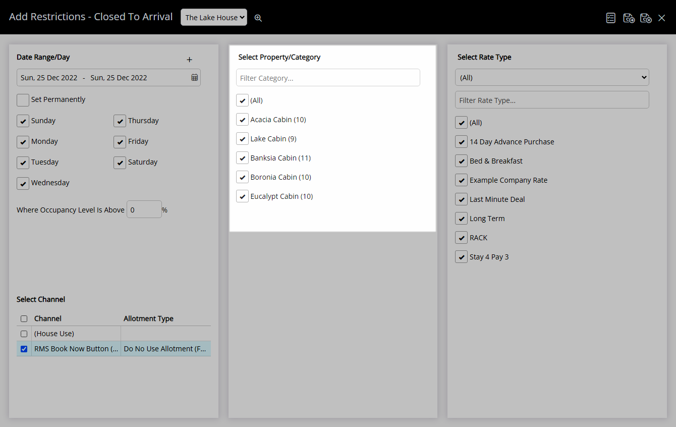Toggle the select-all channels header checkbox
This screenshot has width=676, height=427.
24,318
